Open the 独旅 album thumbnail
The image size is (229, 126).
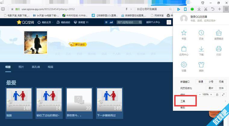[19, 100]
